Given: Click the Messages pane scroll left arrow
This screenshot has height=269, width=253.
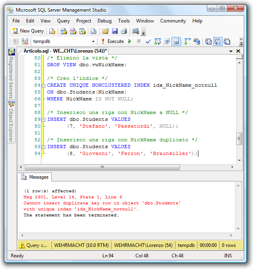Looking at the screenshot, I should (22, 235).
